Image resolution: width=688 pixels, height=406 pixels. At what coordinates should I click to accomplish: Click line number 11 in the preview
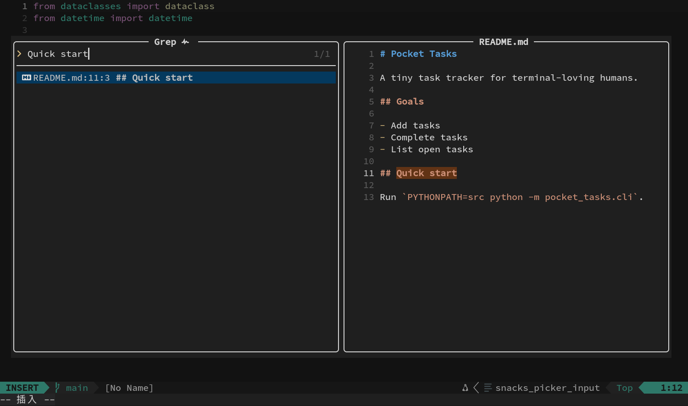(369, 173)
